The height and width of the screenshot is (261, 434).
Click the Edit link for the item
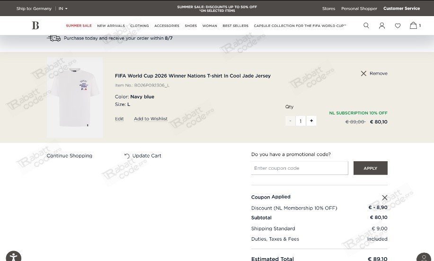(119, 119)
